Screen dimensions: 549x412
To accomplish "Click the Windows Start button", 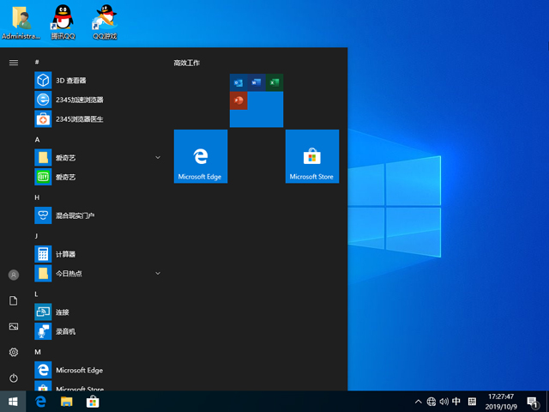I will point(13,402).
